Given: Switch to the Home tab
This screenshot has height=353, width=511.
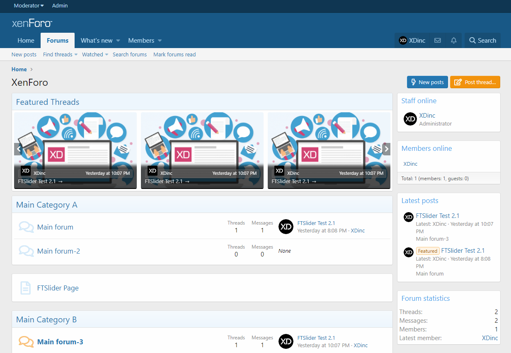Looking at the screenshot, I should coord(26,41).
